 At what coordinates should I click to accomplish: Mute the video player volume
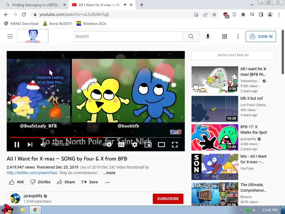click(x=43, y=145)
